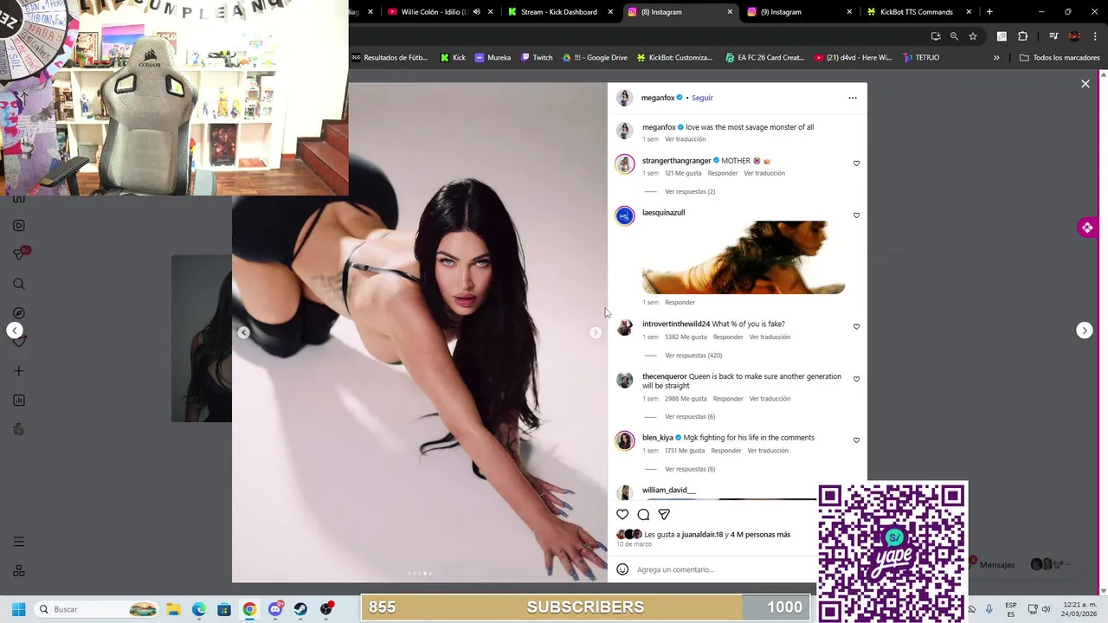The width and height of the screenshot is (1108, 623).
Task: Open the Twitch bookmark
Action: tap(537, 58)
